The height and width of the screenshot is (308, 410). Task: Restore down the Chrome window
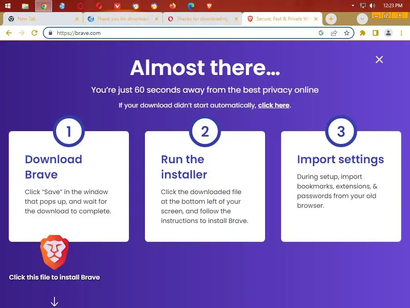click(386, 16)
